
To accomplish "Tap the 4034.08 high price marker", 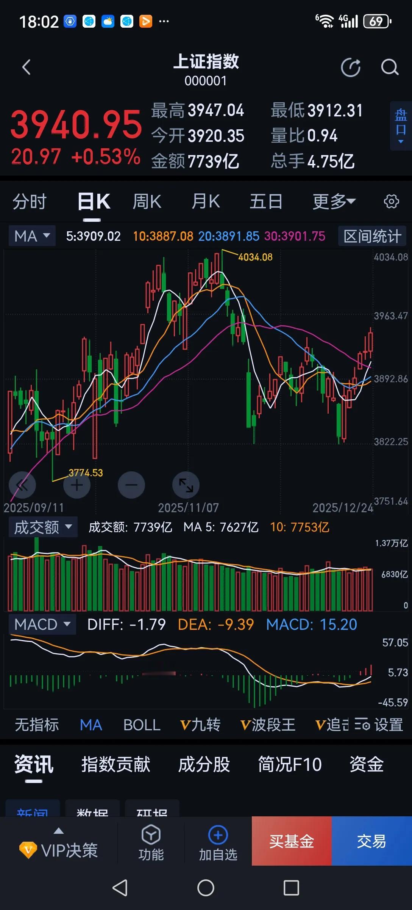I will click(255, 257).
